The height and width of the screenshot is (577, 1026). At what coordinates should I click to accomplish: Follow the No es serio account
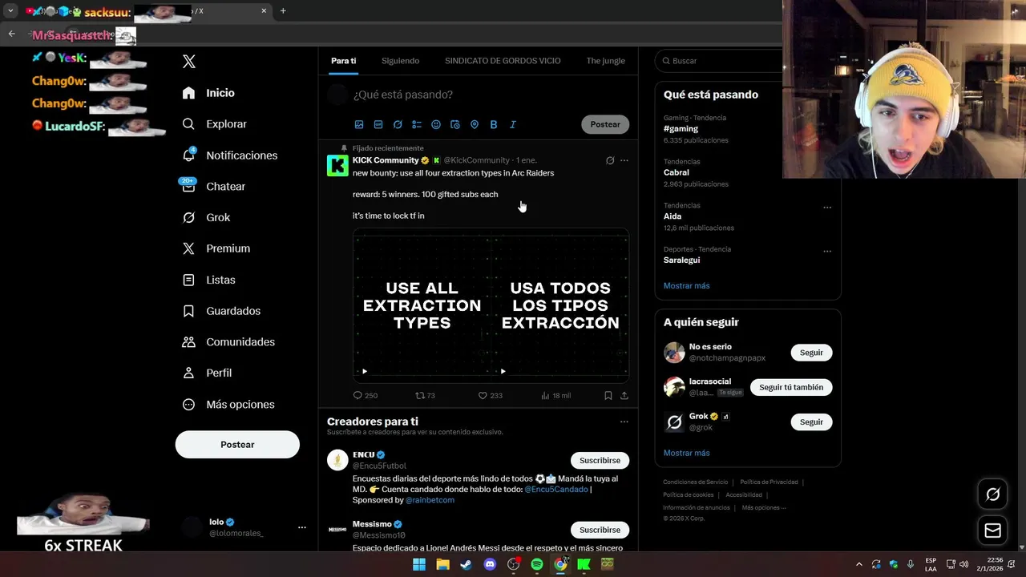(x=811, y=353)
